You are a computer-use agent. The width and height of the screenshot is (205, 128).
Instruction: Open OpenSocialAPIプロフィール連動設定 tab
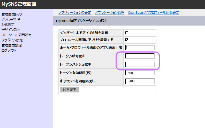(x=154, y=13)
